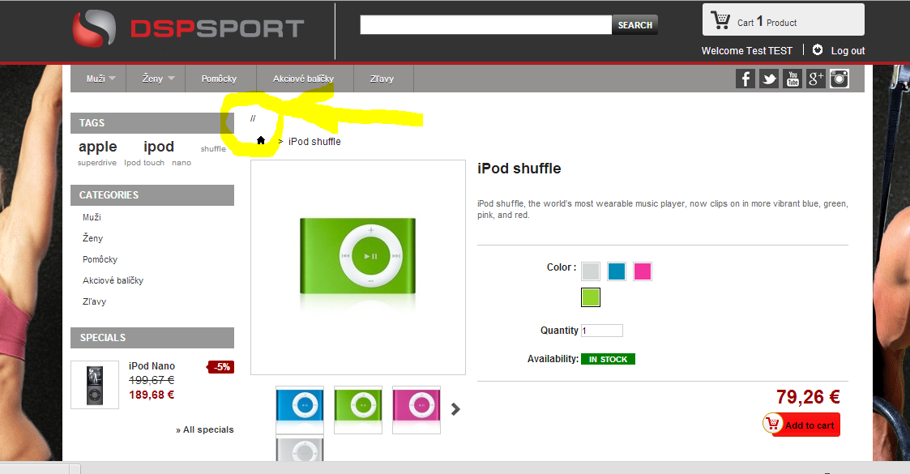Click the -5% discount badge
Viewport: 910px width, 474px height.
point(221,367)
